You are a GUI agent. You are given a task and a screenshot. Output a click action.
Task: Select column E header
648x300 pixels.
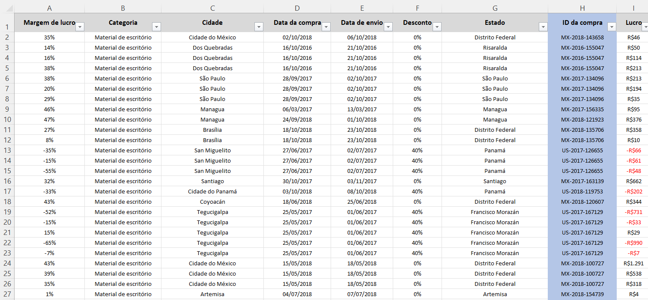coord(362,8)
